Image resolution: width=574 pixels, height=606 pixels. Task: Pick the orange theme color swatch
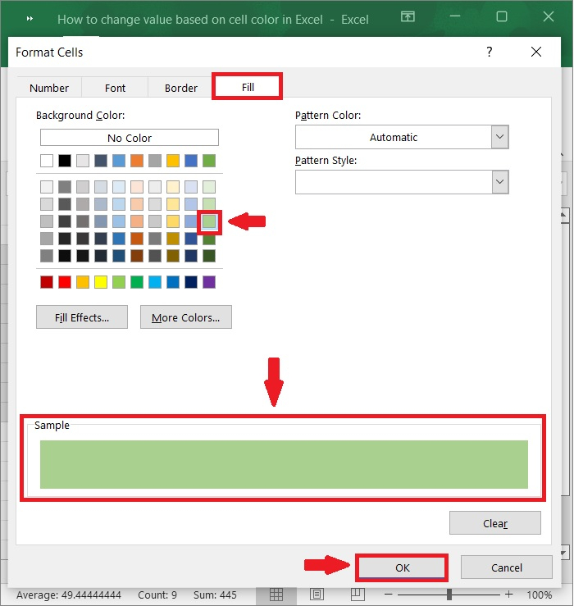[137, 161]
